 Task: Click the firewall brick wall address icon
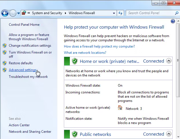coord(24,13)
